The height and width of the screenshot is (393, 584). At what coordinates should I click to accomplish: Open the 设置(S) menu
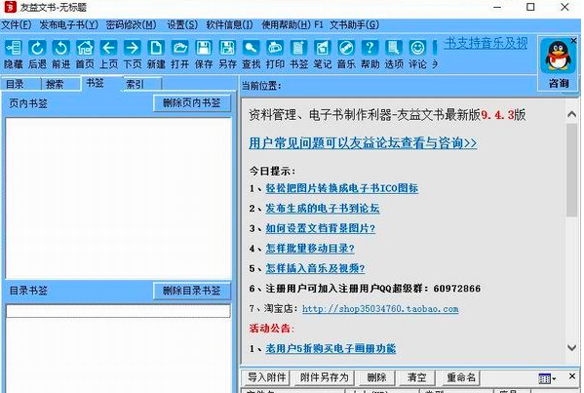point(182,25)
